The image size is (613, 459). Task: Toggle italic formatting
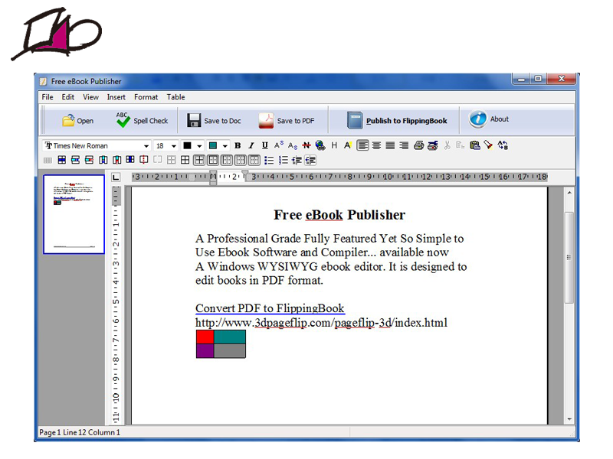251,145
